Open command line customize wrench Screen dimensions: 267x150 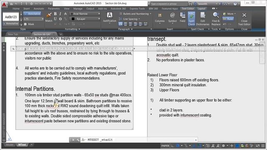pos(78,140)
